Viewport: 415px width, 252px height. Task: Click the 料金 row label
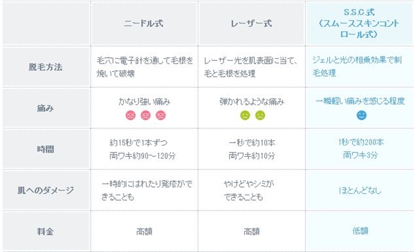[46, 232]
